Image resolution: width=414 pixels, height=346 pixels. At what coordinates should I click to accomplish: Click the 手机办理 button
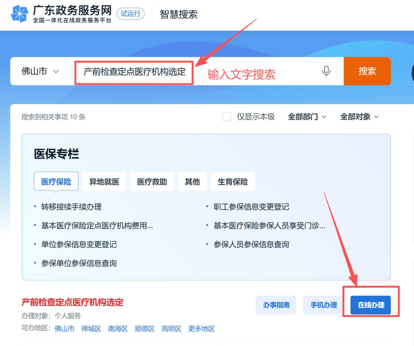coord(323,305)
